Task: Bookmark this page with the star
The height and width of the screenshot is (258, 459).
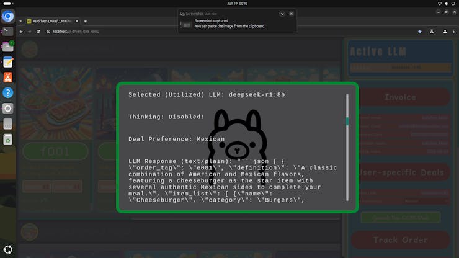Action: click(420, 32)
